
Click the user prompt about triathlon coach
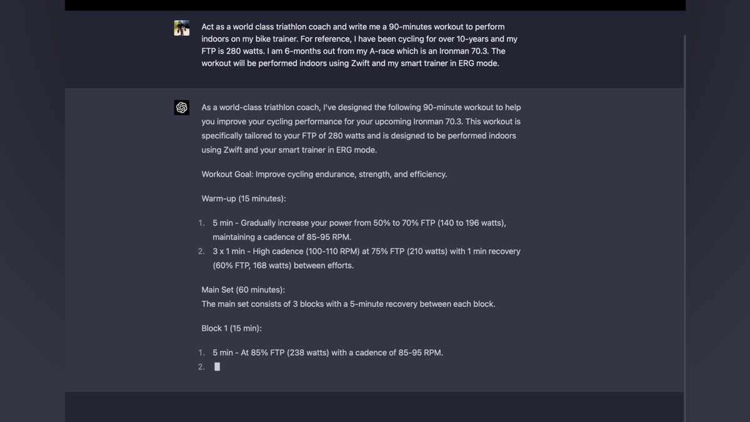point(359,45)
